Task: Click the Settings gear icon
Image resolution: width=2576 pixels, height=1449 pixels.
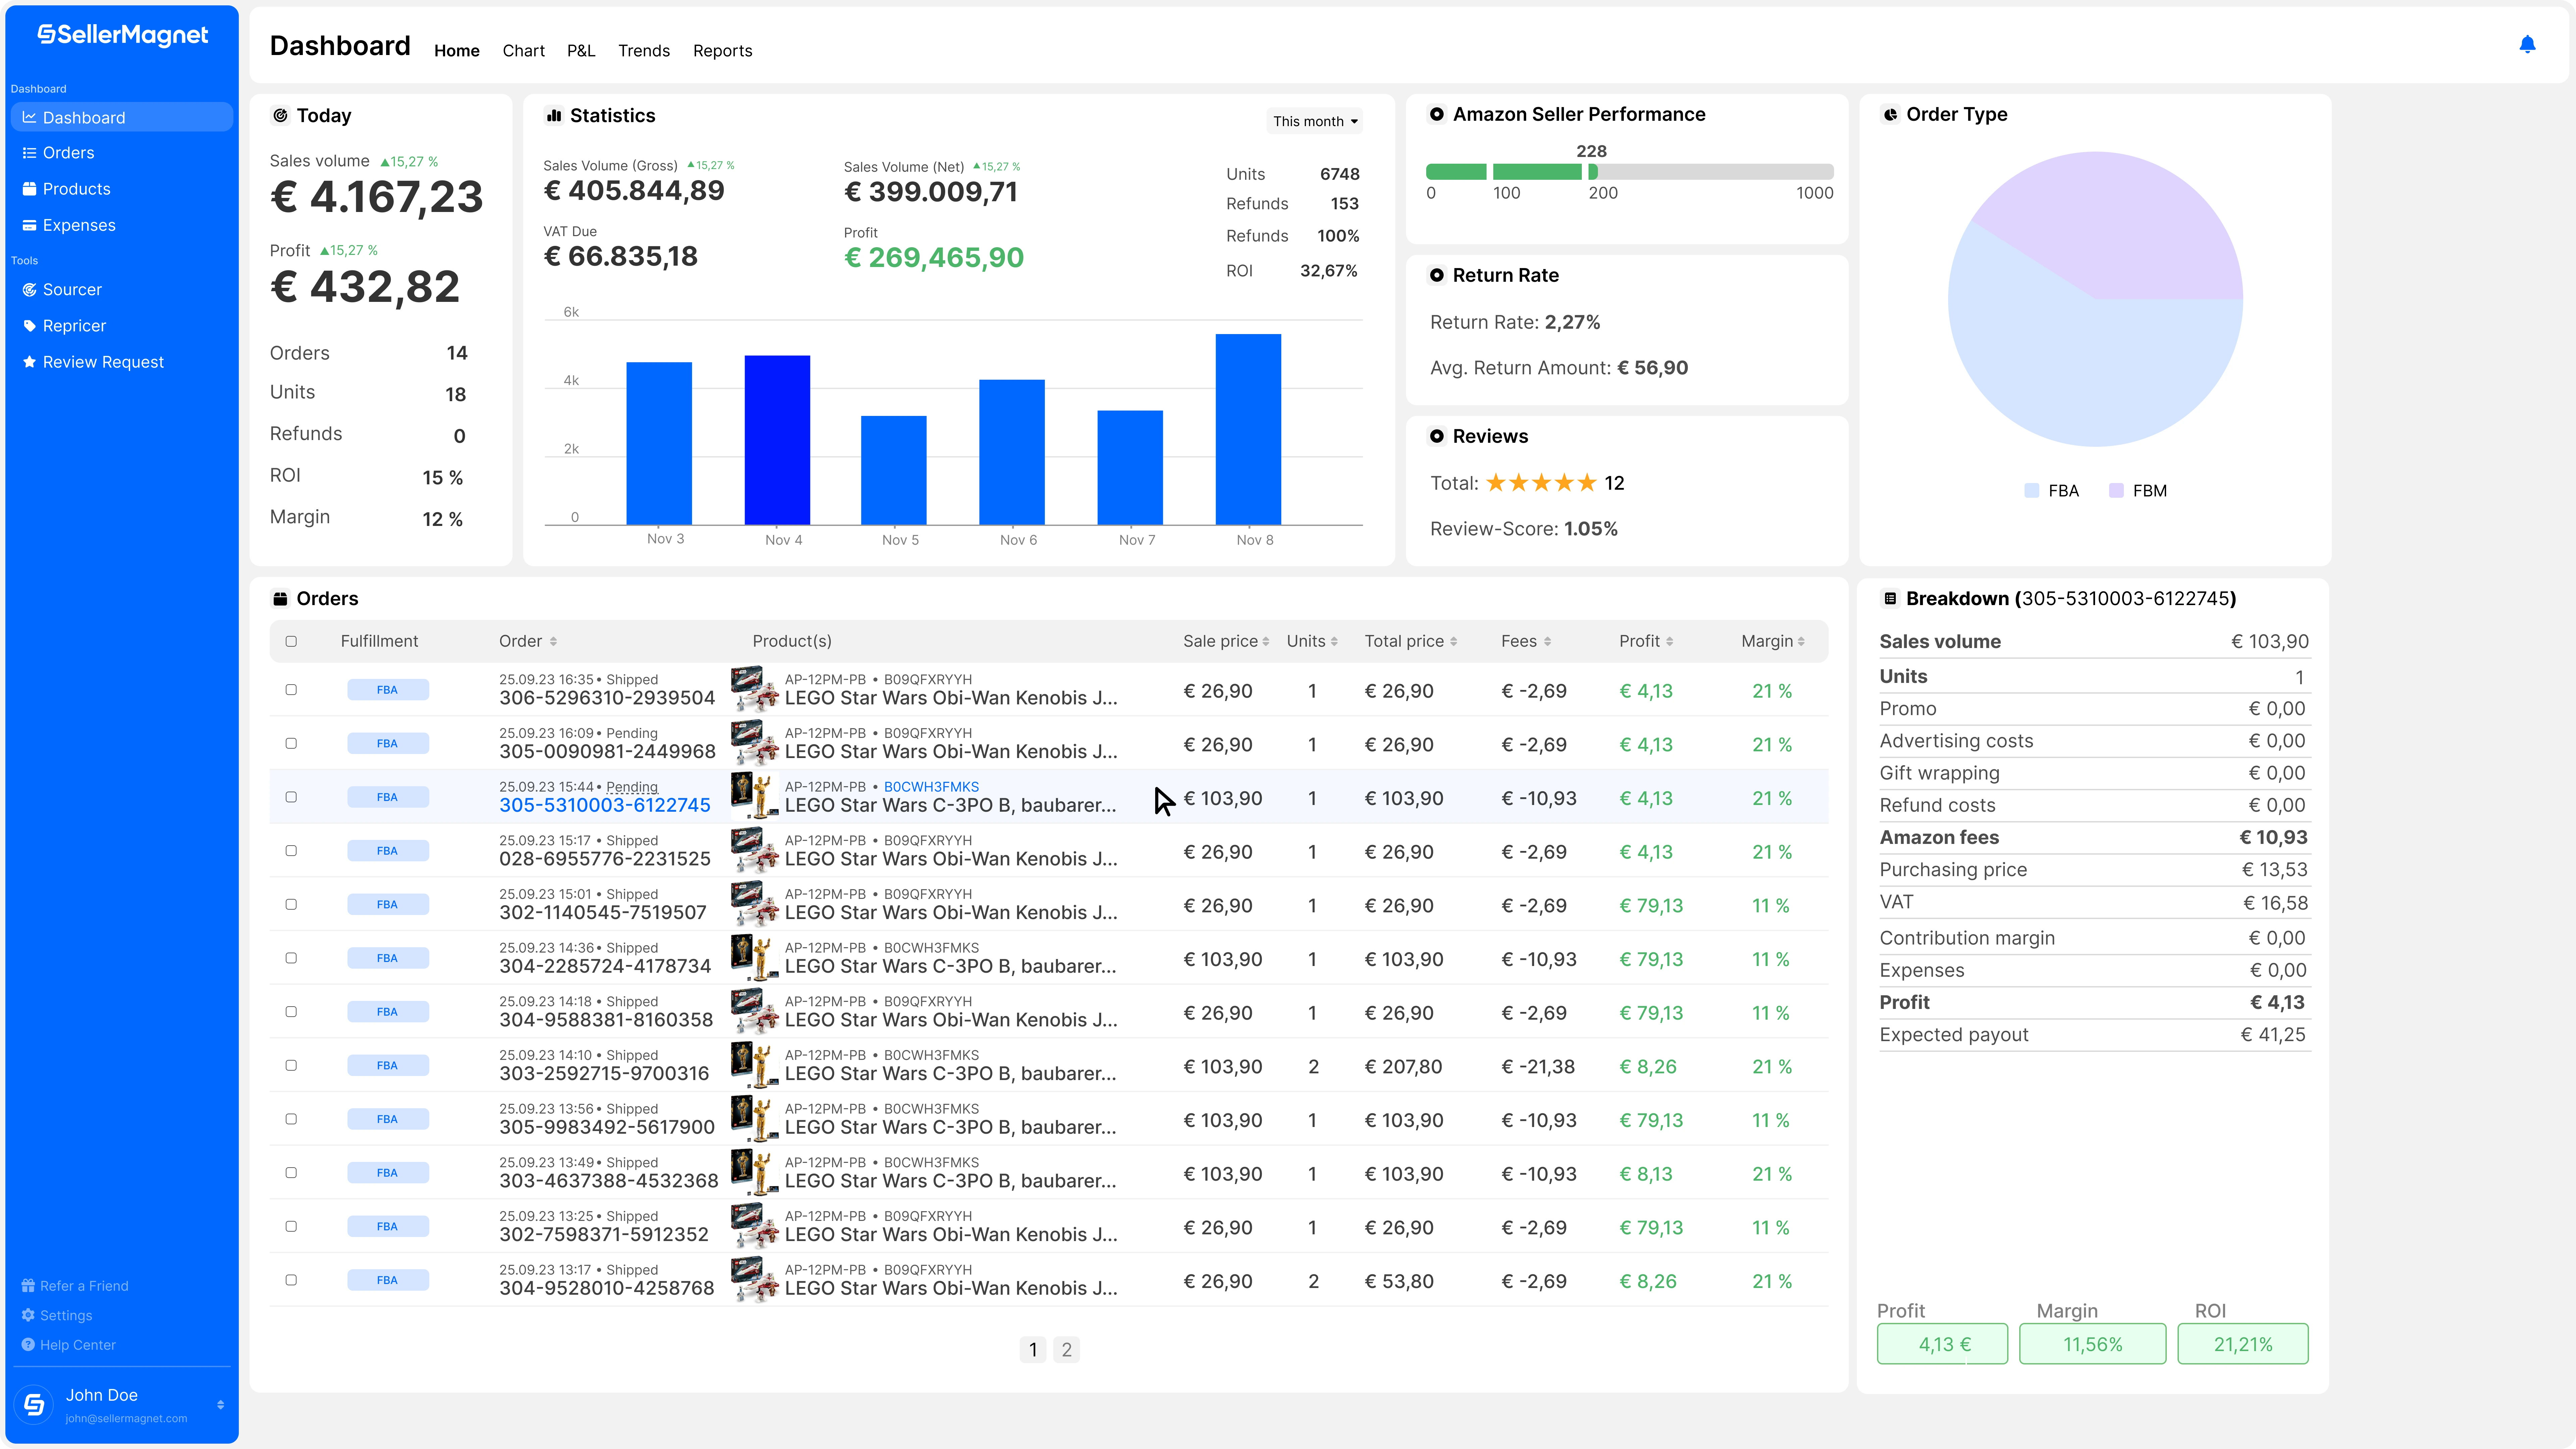Action: pos(28,1315)
